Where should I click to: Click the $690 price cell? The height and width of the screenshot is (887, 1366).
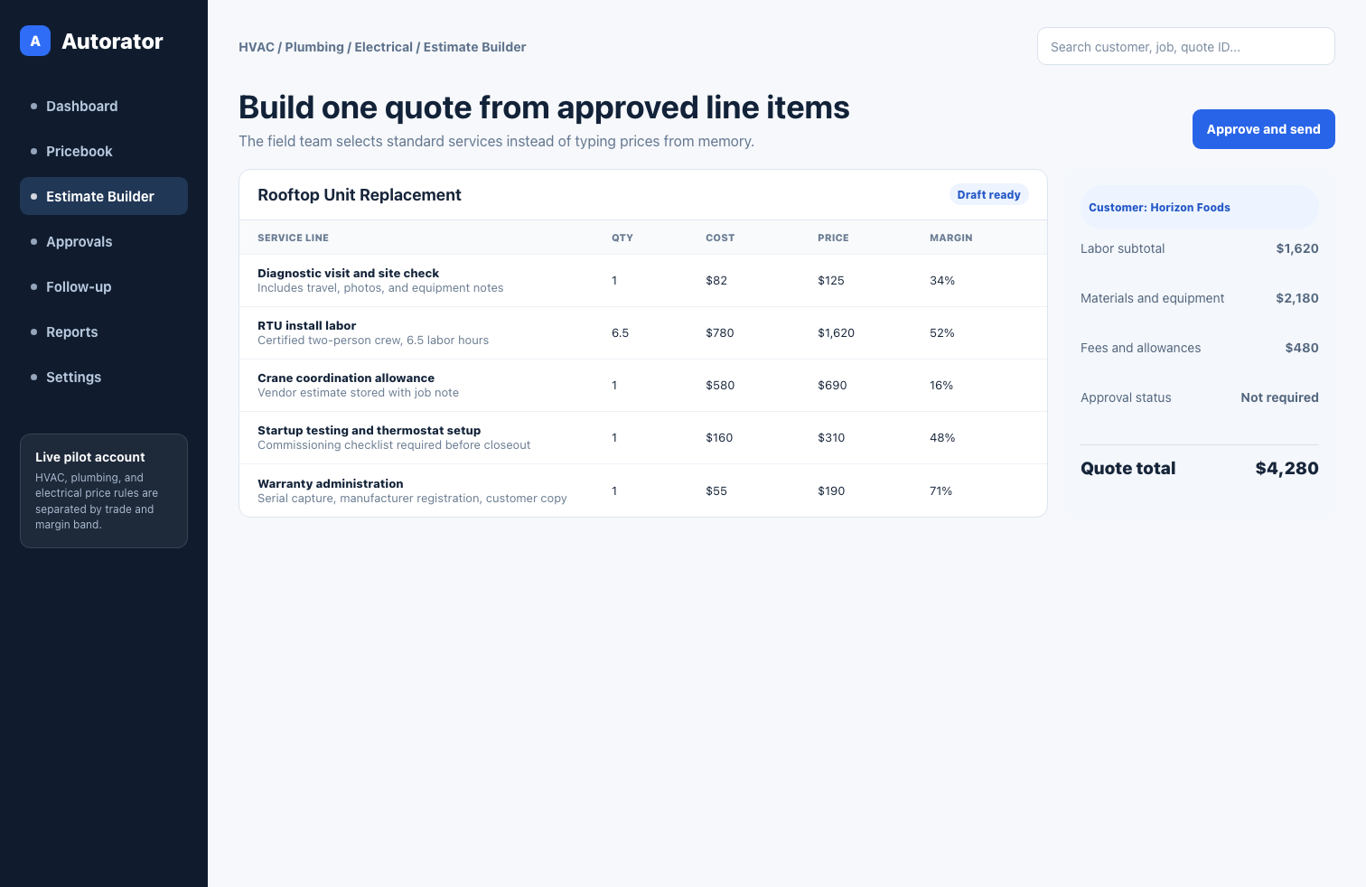[832, 385]
